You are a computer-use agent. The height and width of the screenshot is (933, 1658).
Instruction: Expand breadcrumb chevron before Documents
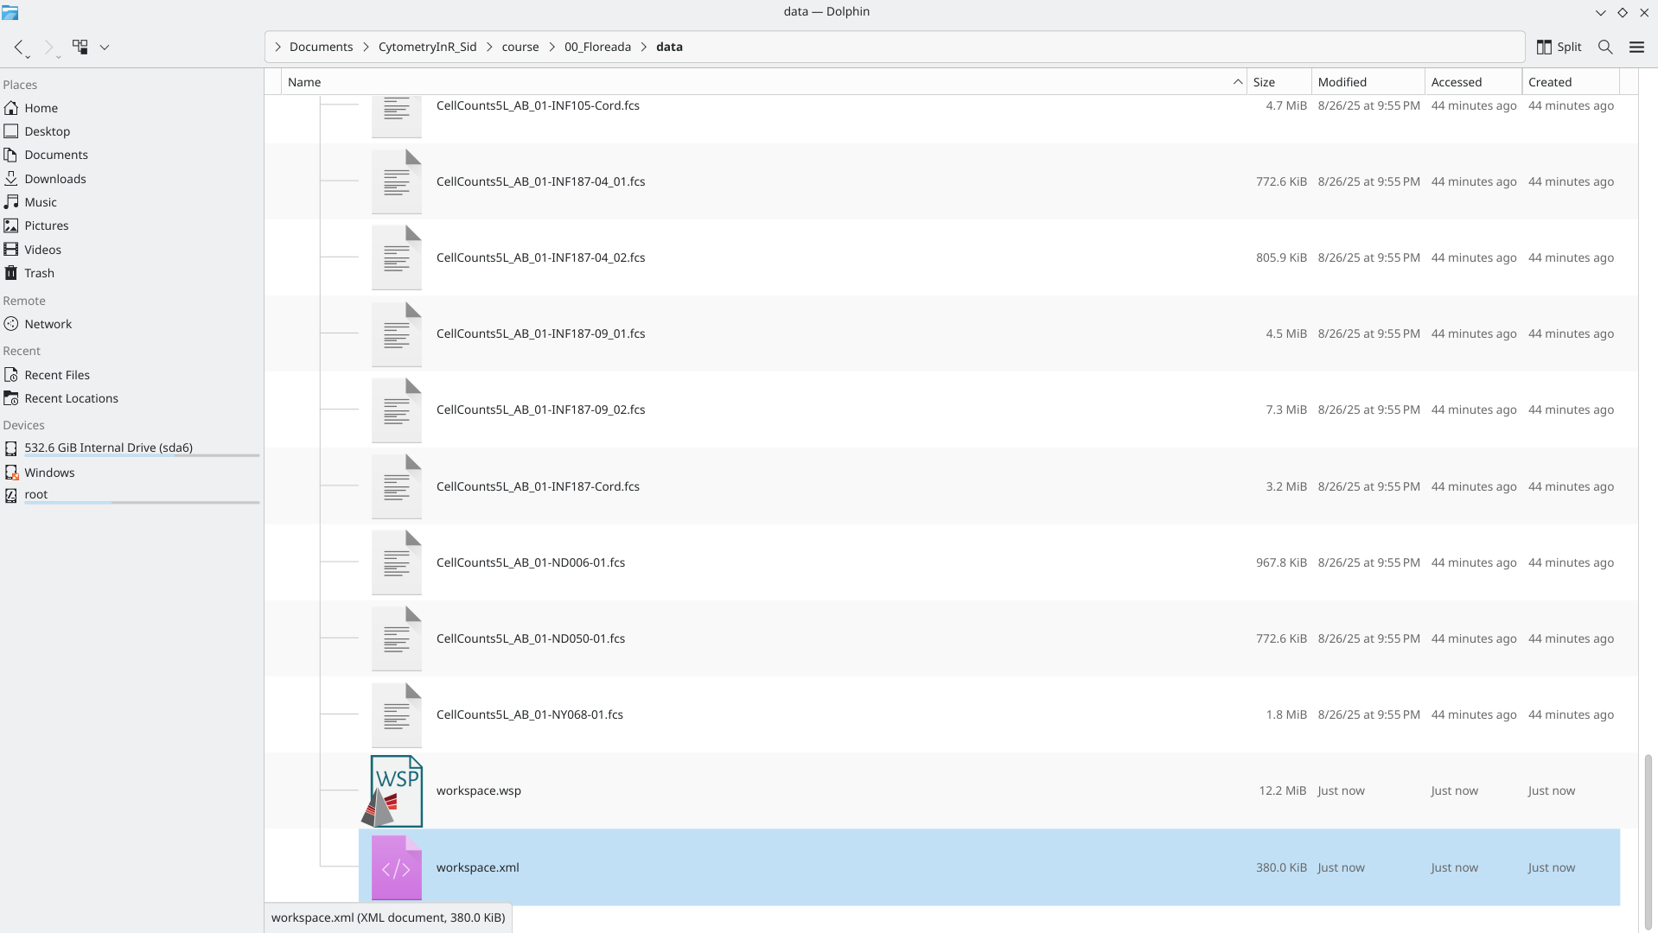(x=277, y=47)
